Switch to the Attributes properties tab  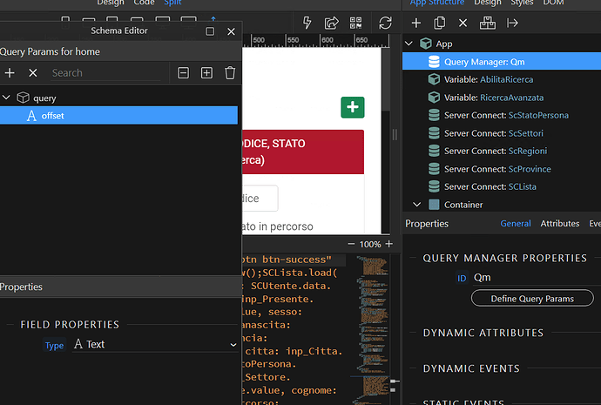click(559, 223)
